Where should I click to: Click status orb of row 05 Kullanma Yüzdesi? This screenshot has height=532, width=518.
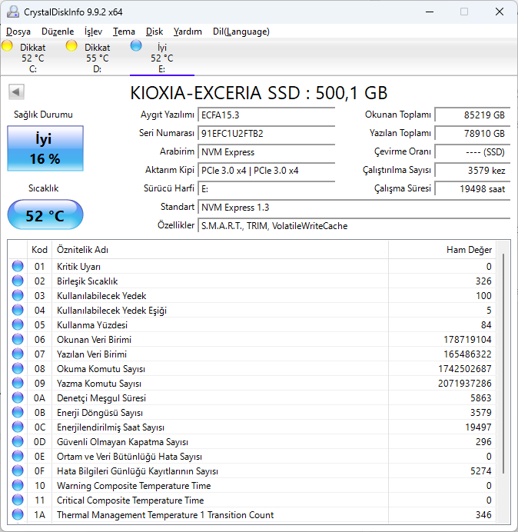(x=18, y=324)
